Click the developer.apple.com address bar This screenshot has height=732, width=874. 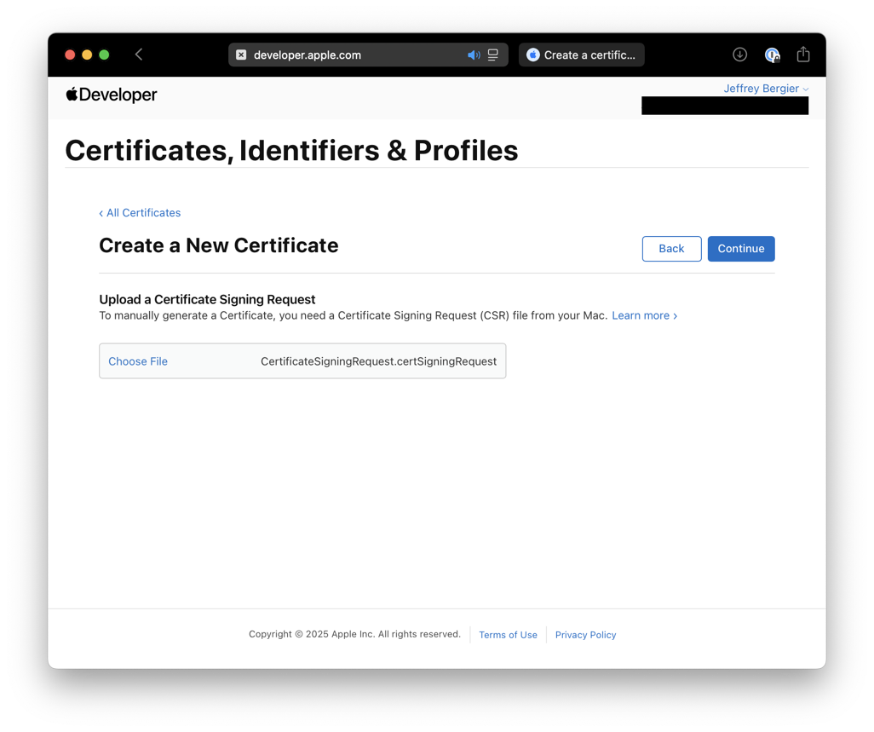coord(341,55)
